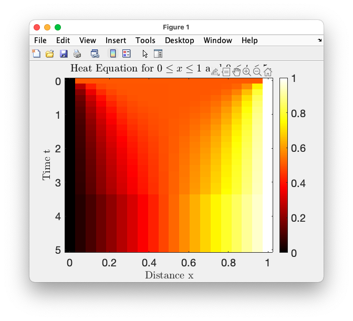The width and height of the screenshot is (353, 321).
Task: Click the Link Plot toolbar icon
Action: tap(95, 54)
